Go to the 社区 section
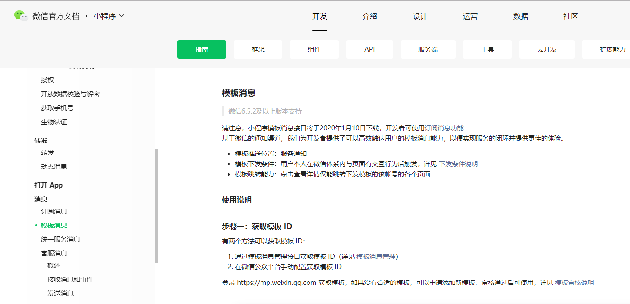 click(570, 16)
